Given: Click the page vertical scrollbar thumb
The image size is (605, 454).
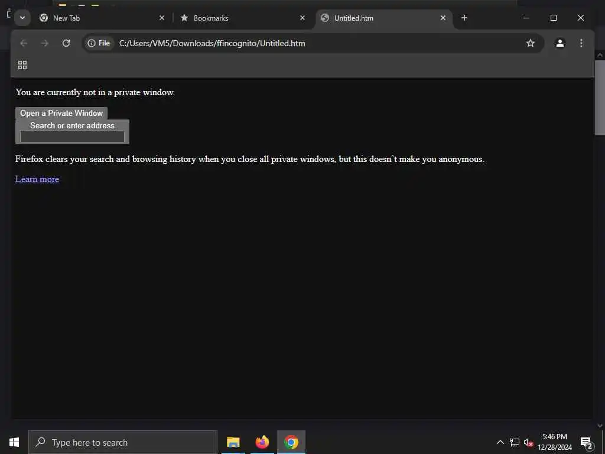Looking at the screenshot, I should (x=600, y=98).
